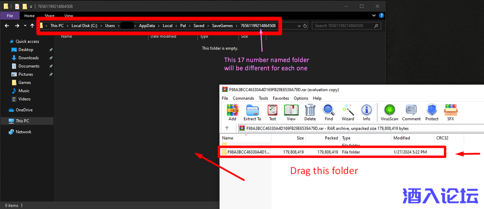484x209 pixels.
Task: Launch the WinRAR Wizard icon
Action: (347, 112)
